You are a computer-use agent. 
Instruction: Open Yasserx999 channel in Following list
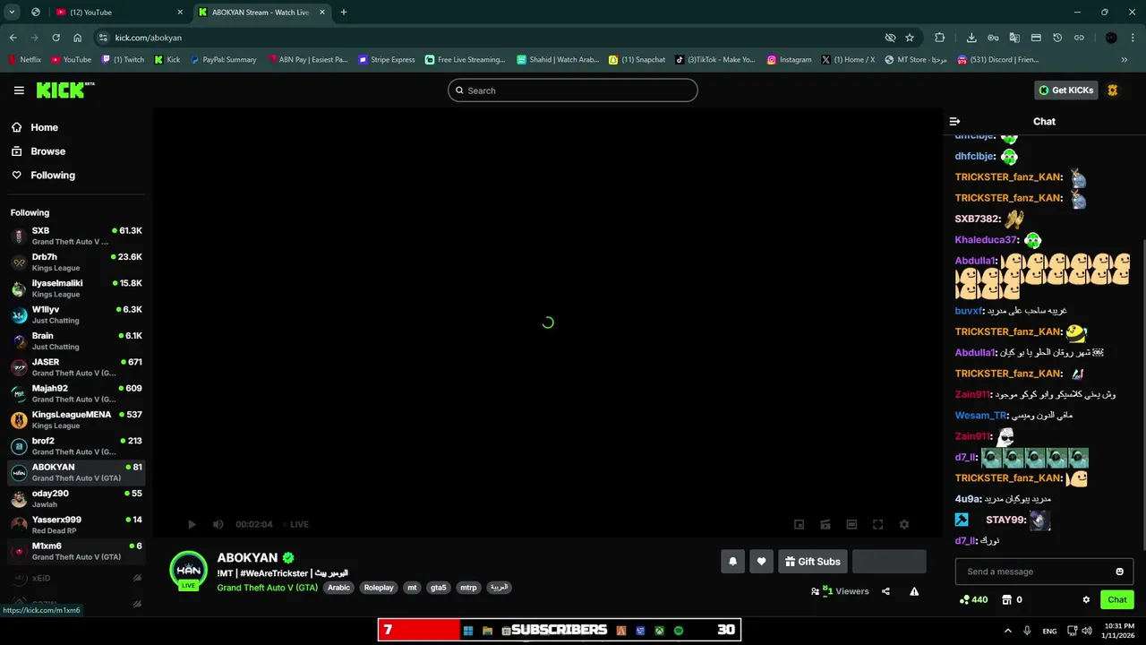coord(76,524)
